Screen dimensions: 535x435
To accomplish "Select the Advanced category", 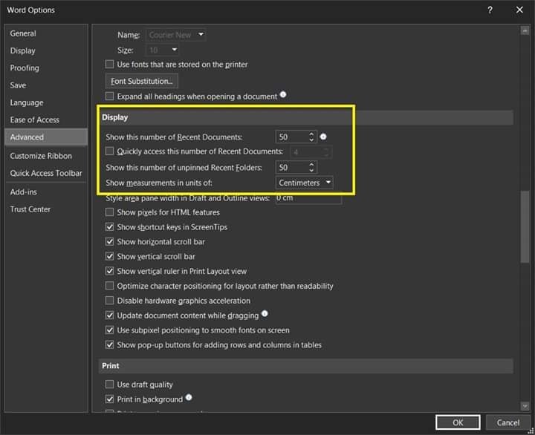I will tap(46, 137).
